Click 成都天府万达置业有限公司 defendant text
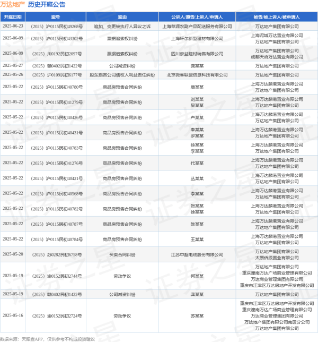318x342 pixels. pos(277,57)
